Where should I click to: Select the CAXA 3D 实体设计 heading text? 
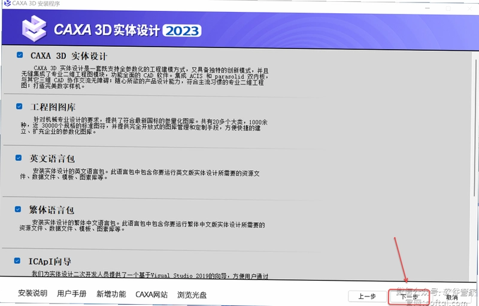coord(69,56)
